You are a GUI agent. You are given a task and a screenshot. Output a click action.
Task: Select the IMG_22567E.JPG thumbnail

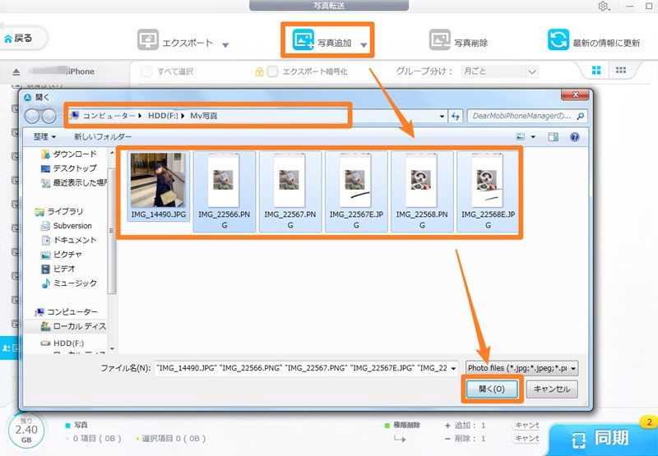coord(356,191)
